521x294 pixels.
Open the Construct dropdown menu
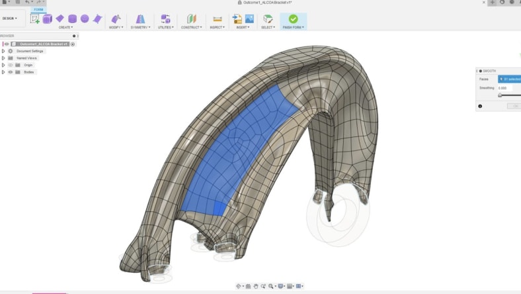click(x=191, y=27)
